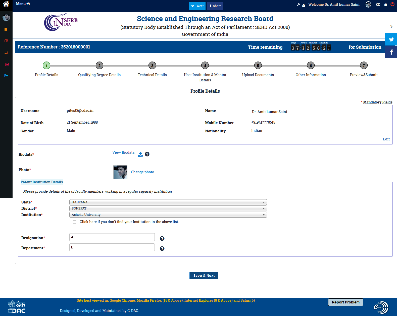Click the Department input field
The height and width of the screenshot is (316, 397).
pos(112,247)
